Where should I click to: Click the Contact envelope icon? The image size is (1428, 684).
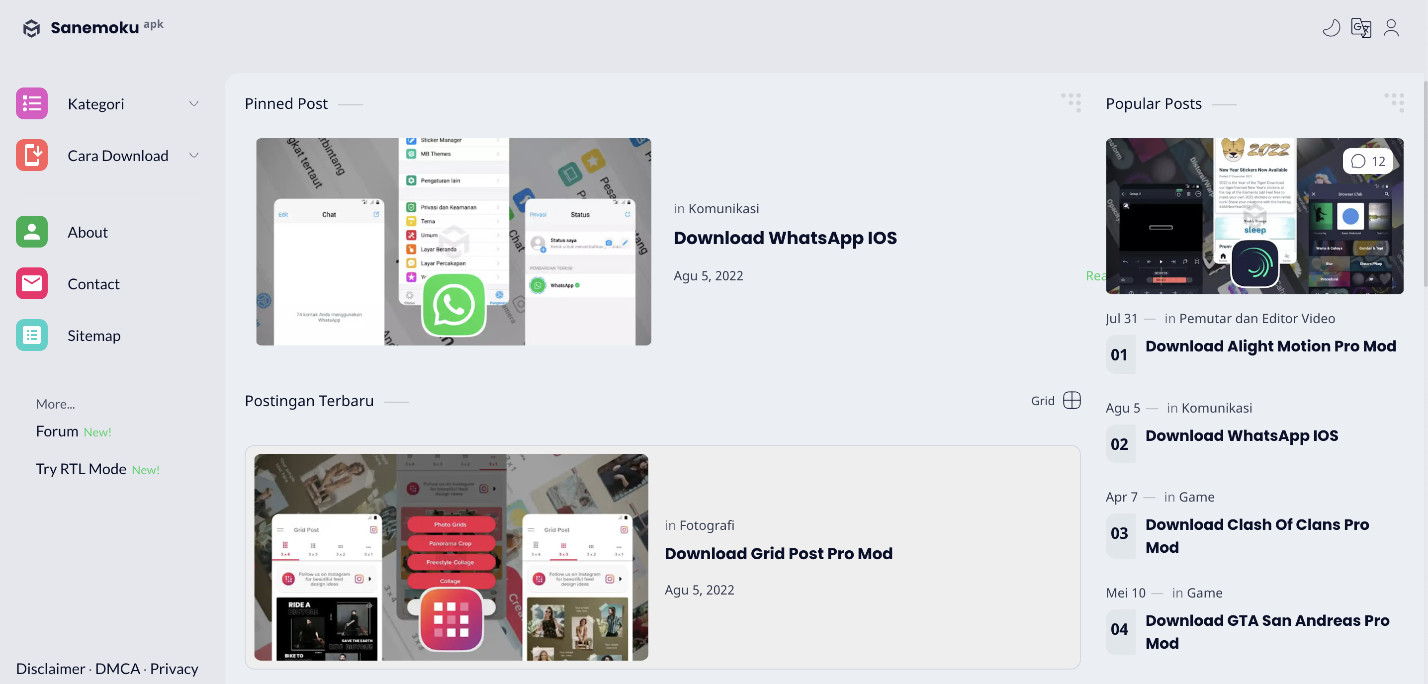(x=32, y=282)
